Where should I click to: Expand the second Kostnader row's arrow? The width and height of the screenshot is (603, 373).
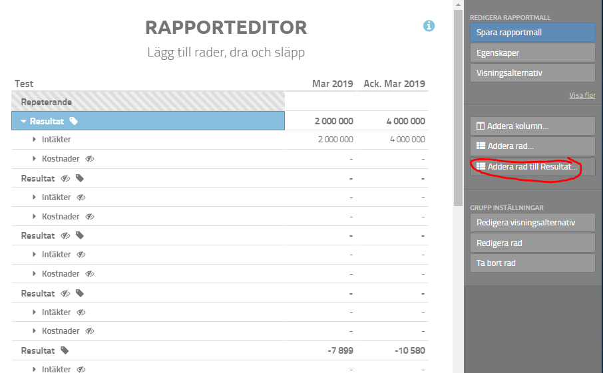pyautogui.click(x=34, y=216)
